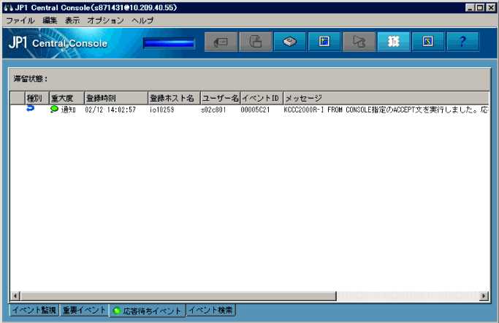
Task: Open the 編集 menu
Action: click(x=50, y=20)
